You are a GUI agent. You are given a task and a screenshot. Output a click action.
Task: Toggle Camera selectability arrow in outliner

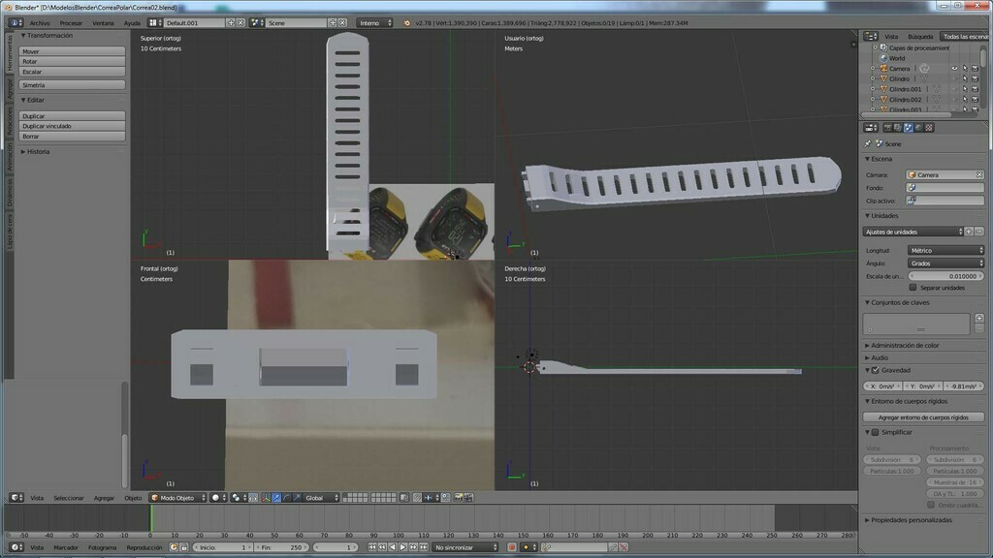(x=965, y=69)
